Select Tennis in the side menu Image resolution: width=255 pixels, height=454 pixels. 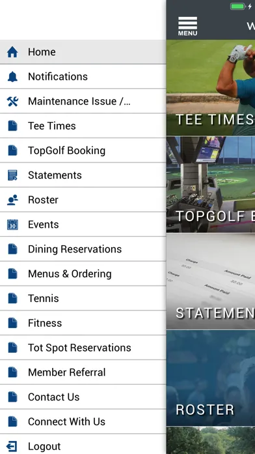[83, 298]
